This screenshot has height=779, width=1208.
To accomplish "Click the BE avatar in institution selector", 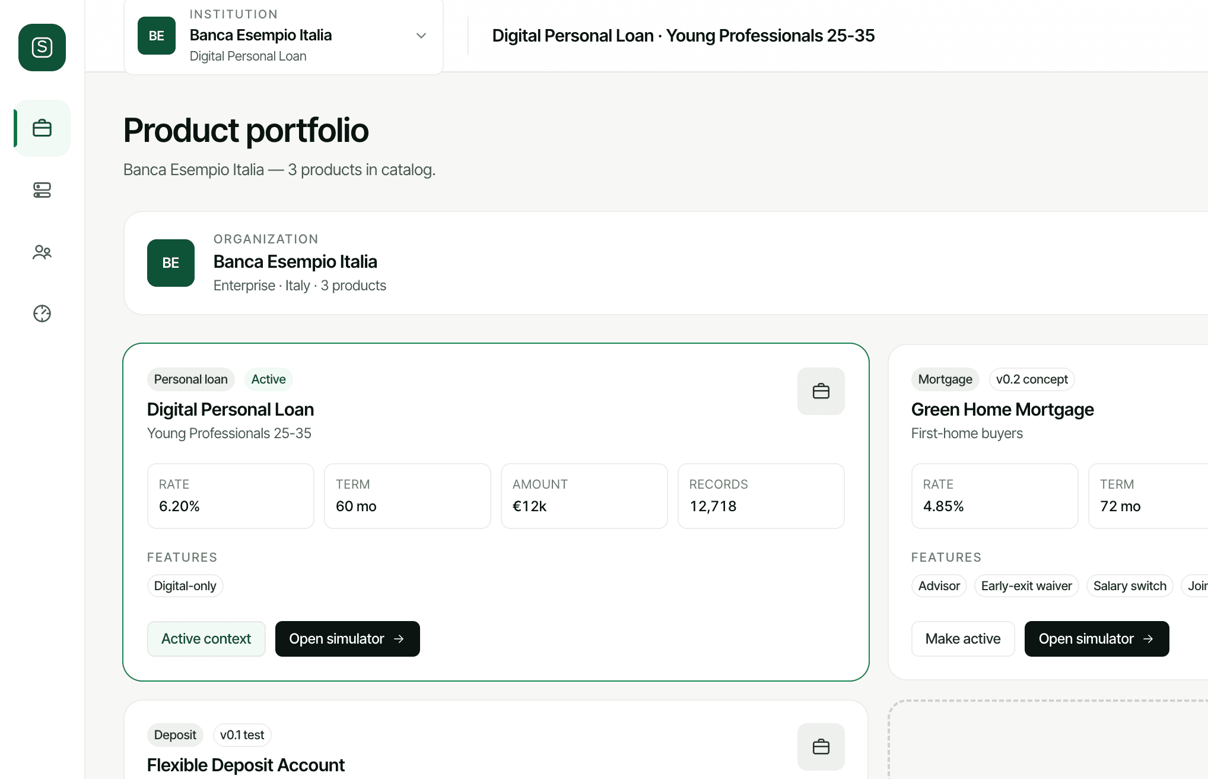I will pos(157,36).
